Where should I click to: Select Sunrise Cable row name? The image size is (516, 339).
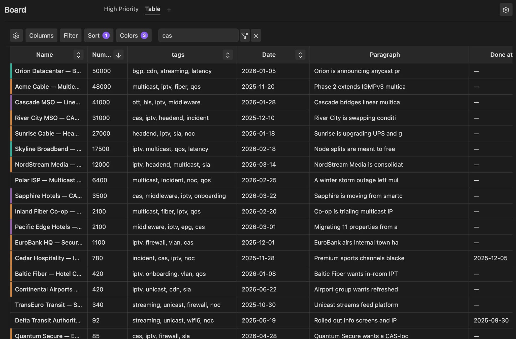[47, 133]
